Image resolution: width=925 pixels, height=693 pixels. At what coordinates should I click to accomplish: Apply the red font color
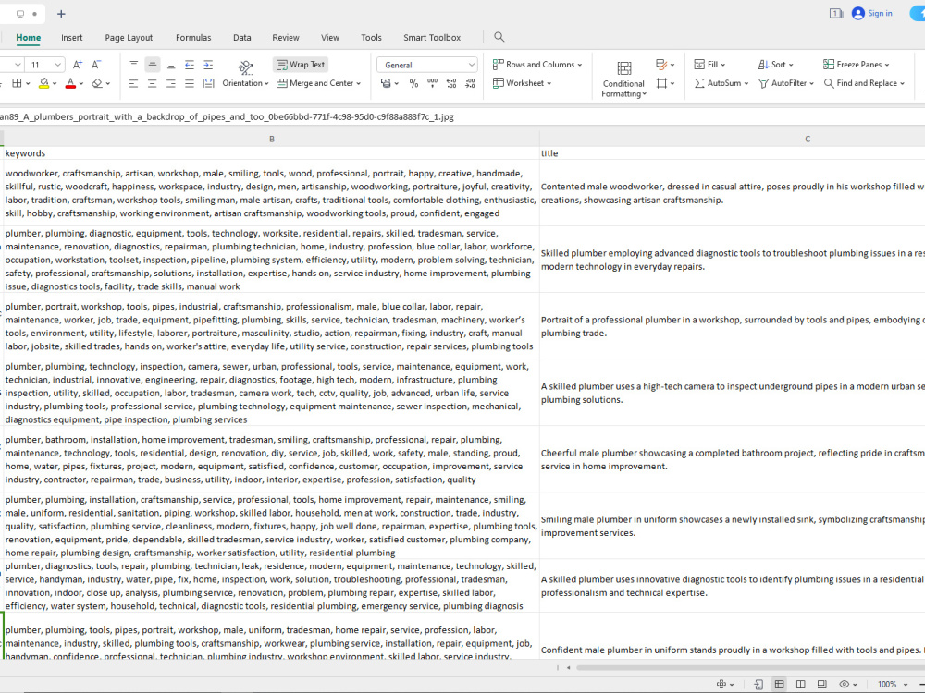coord(70,83)
